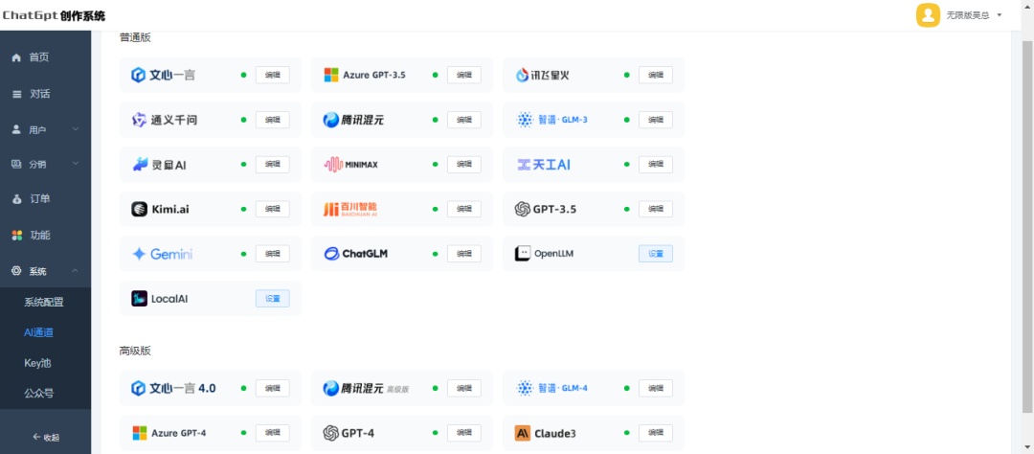Click 设置 button for LocalAI
1034x454 pixels.
pyautogui.click(x=272, y=298)
